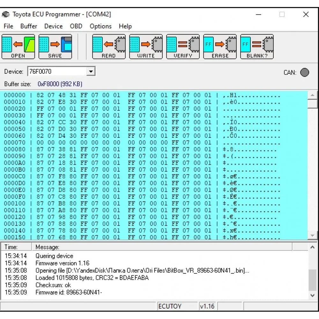Screen dimensions: 319x319
Task: Open the File menu
Action: point(8,26)
